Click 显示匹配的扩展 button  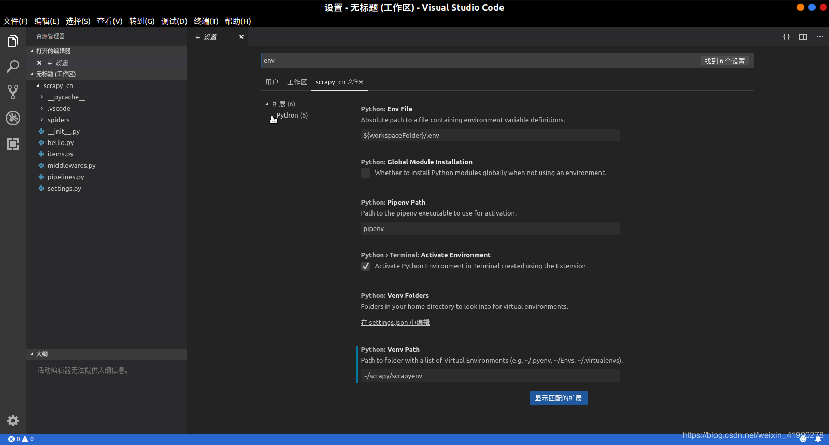pyautogui.click(x=559, y=398)
